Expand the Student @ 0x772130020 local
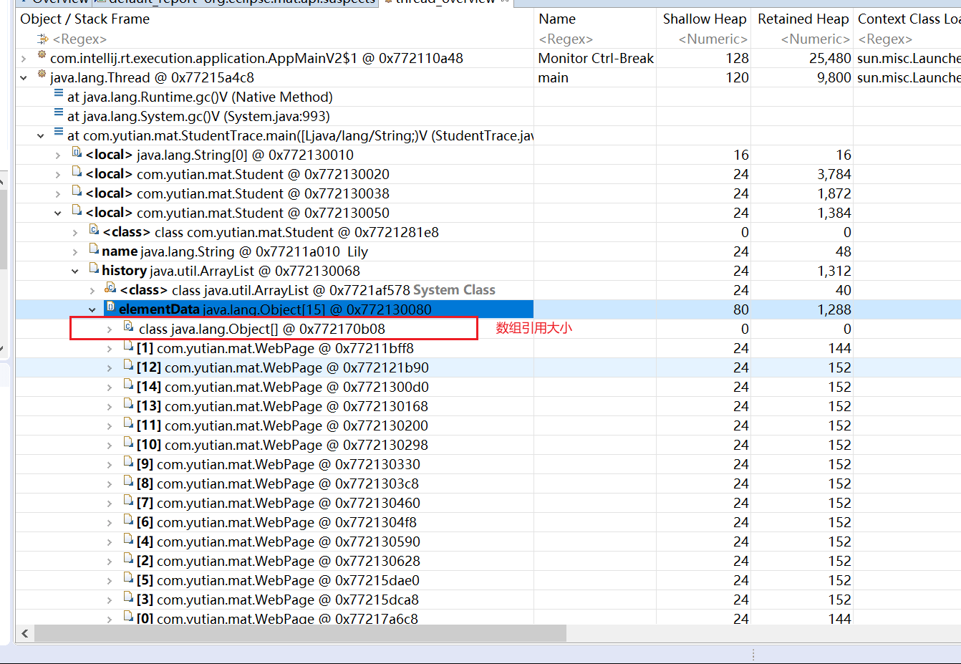 click(58, 175)
